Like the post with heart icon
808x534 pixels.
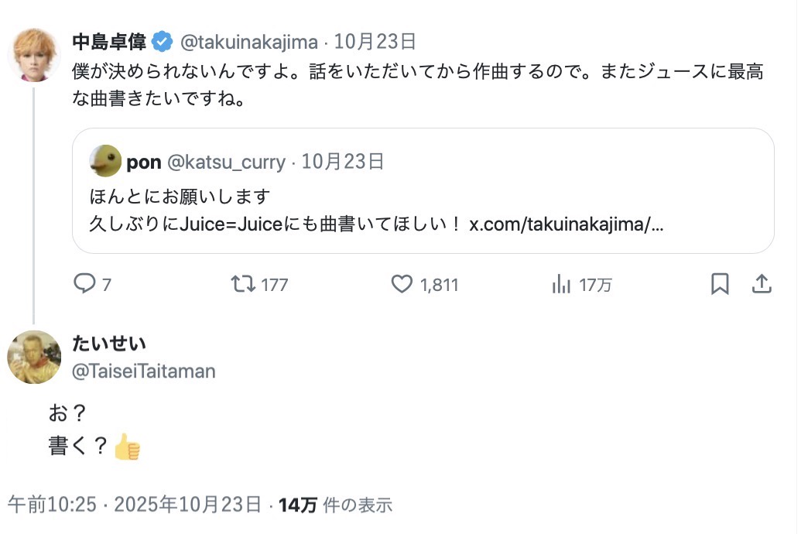pos(401,285)
